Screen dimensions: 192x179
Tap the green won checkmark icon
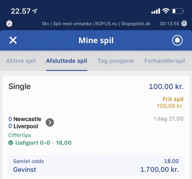11,143
